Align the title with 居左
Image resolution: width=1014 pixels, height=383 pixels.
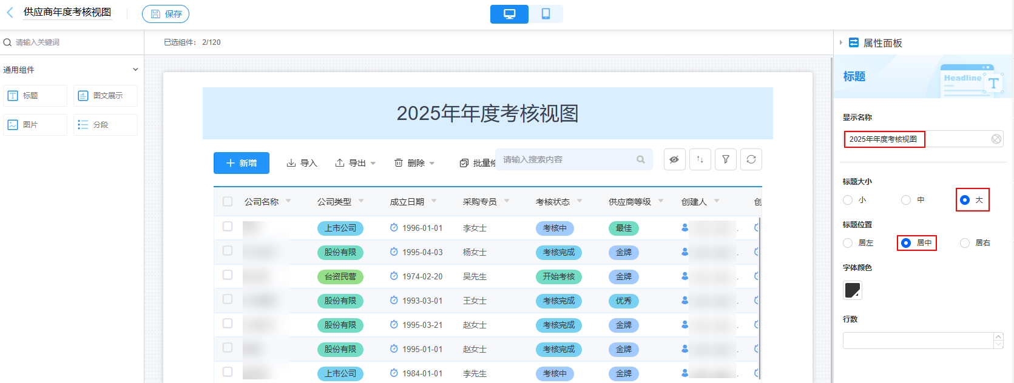(848, 243)
